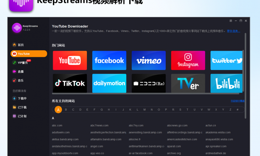The image size is (260, 156).
Task: Select letter A in the alphabet filter
Action: (x=58, y=110)
